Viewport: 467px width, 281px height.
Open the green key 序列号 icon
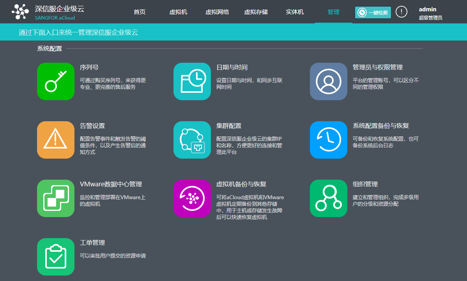tap(56, 81)
